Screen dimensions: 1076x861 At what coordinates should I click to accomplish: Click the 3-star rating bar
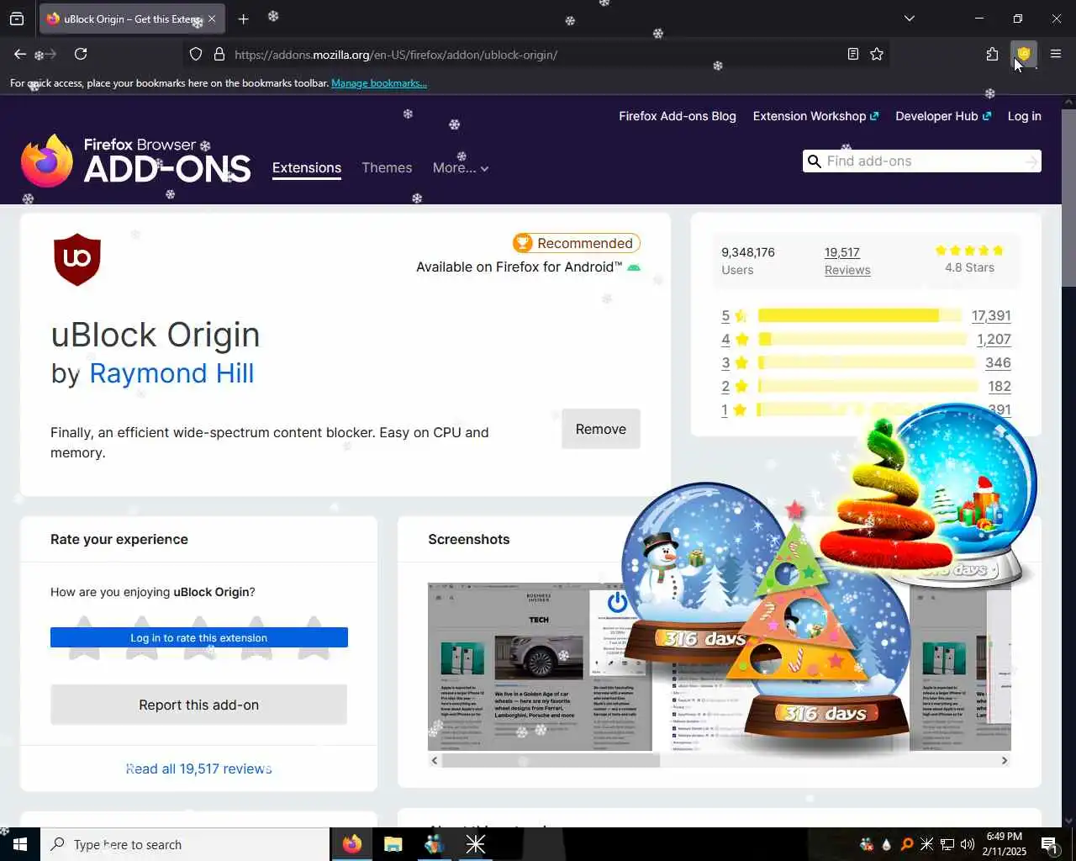[x=867, y=362]
